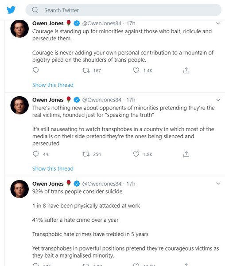225x266 pixels.
Task: Open 'Show this thread' under second tweet
Action: coord(53,168)
